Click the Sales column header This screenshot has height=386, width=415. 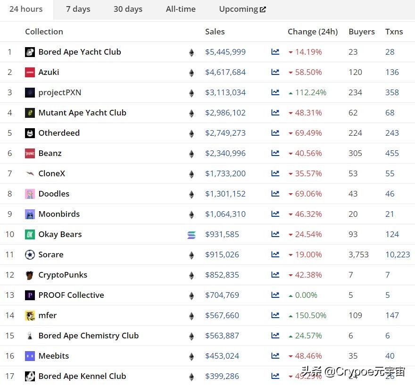pos(215,32)
